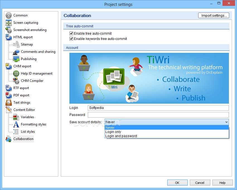The width and height of the screenshot is (237, 190).
Task: Open RTF export settings
Action: (x=21, y=88)
